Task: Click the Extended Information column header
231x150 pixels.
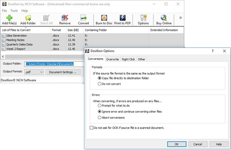Action: pos(166,30)
